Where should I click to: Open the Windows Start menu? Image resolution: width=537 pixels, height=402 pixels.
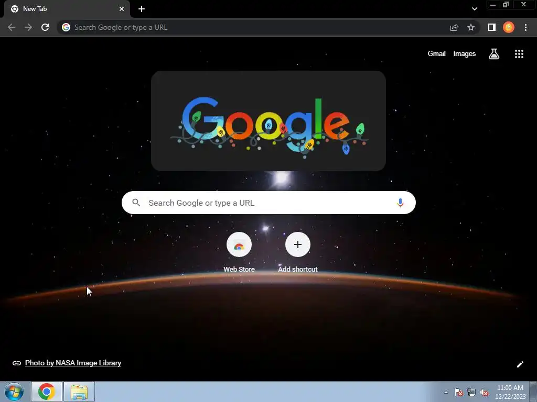[x=14, y=392]
